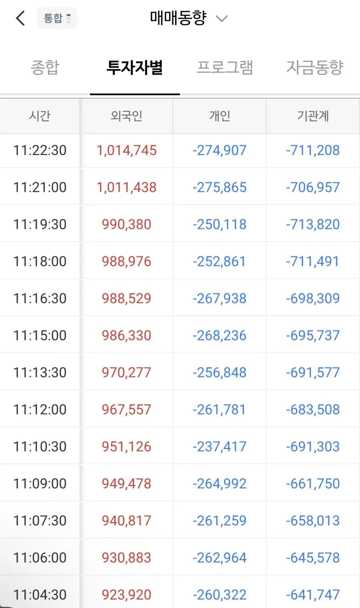This screenshot has width=360, height=608.
Task: Click the 기관계 column header
Action: click(x=313, y=116)
